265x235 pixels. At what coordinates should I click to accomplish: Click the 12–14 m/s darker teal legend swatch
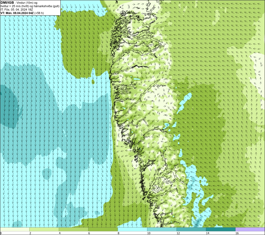[x=191, y=229]
